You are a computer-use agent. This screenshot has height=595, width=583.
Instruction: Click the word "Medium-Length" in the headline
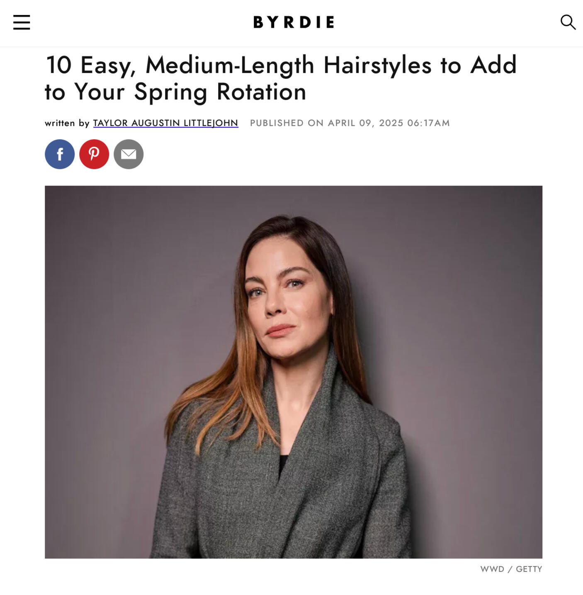coord(230,65)
